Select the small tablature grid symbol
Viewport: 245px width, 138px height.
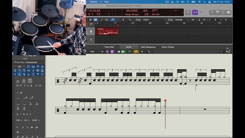18,82
